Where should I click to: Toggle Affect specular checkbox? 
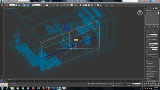146,75
